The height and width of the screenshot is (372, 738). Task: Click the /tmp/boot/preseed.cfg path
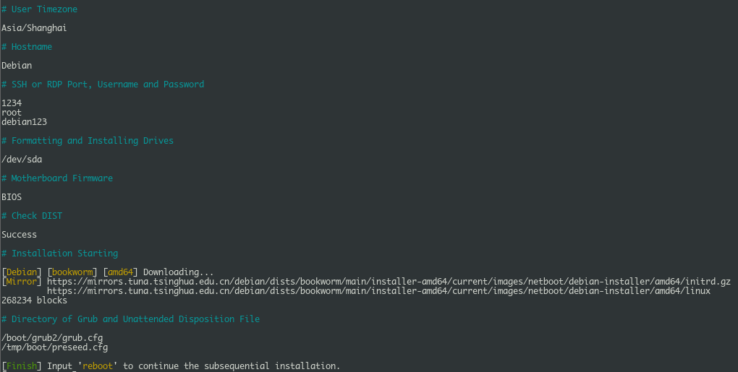click(54, 347)
